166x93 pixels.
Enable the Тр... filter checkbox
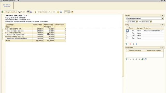(127, 31)
